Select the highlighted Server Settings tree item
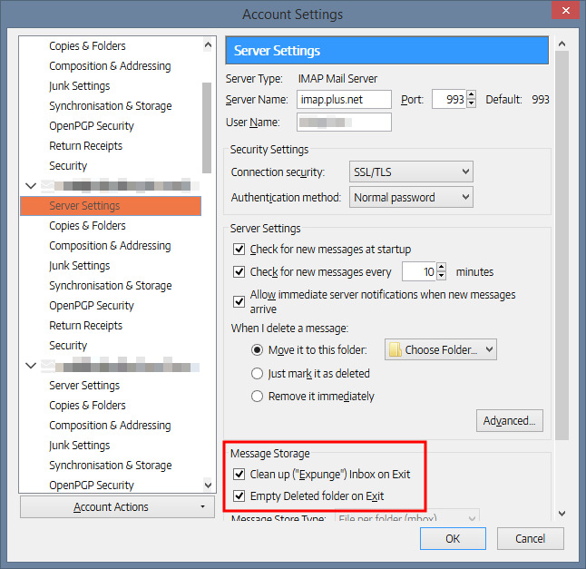The image size is (586, 569). coord(111,206)
